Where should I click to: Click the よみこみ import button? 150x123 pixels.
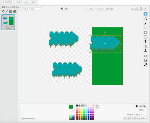tap(109, 9)
